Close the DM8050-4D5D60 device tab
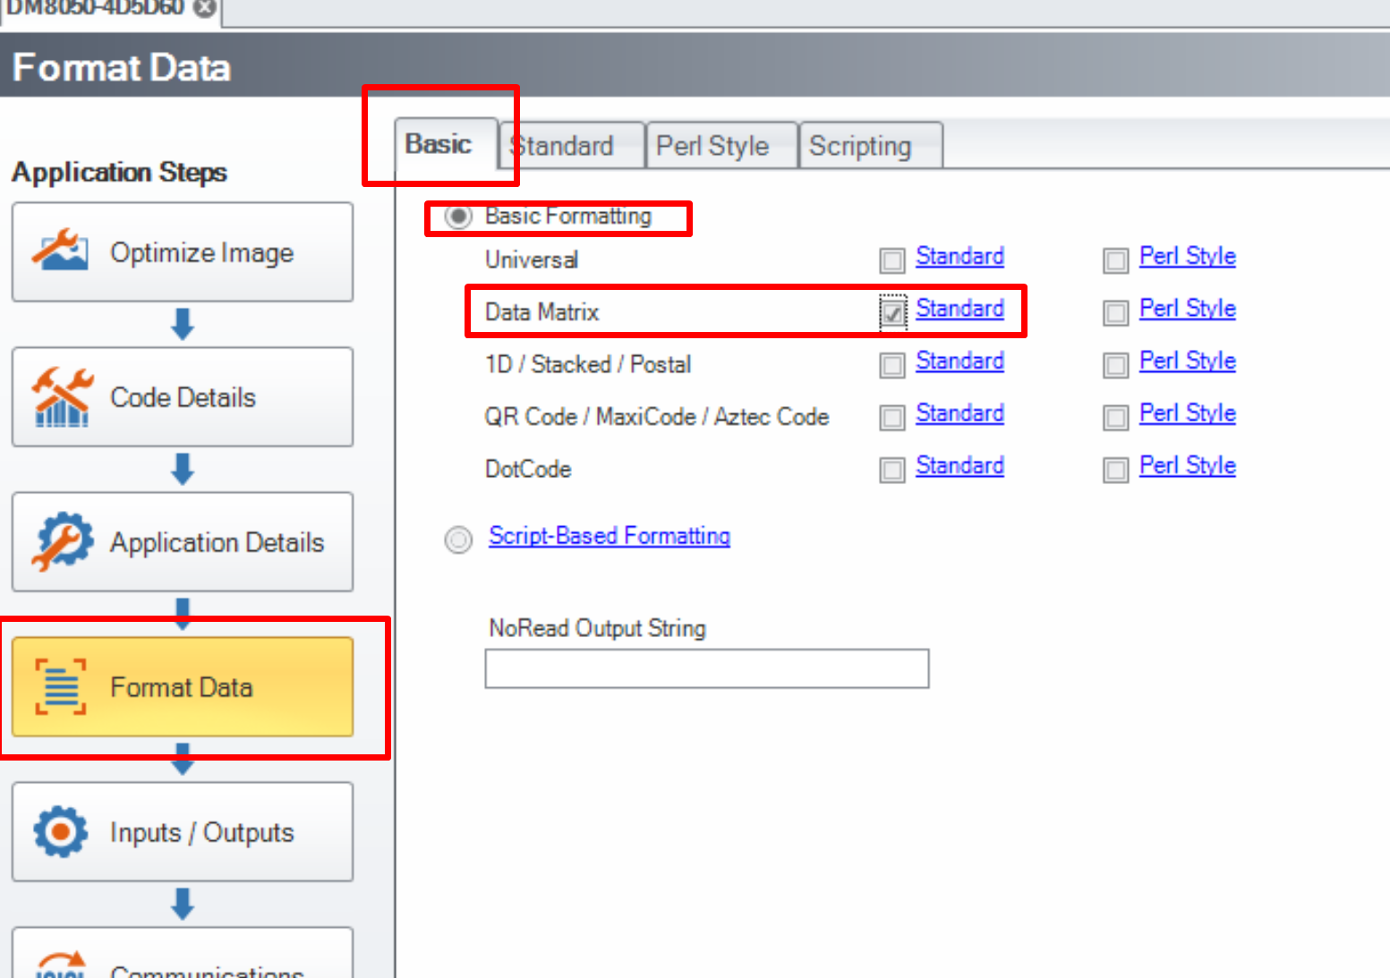 (x=205, y=8)
